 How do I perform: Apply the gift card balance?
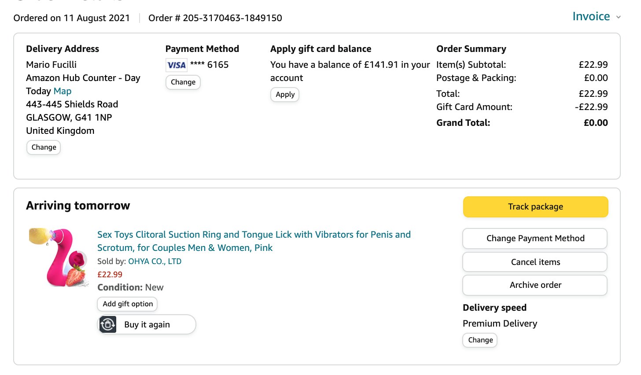[x=285, y=95]
